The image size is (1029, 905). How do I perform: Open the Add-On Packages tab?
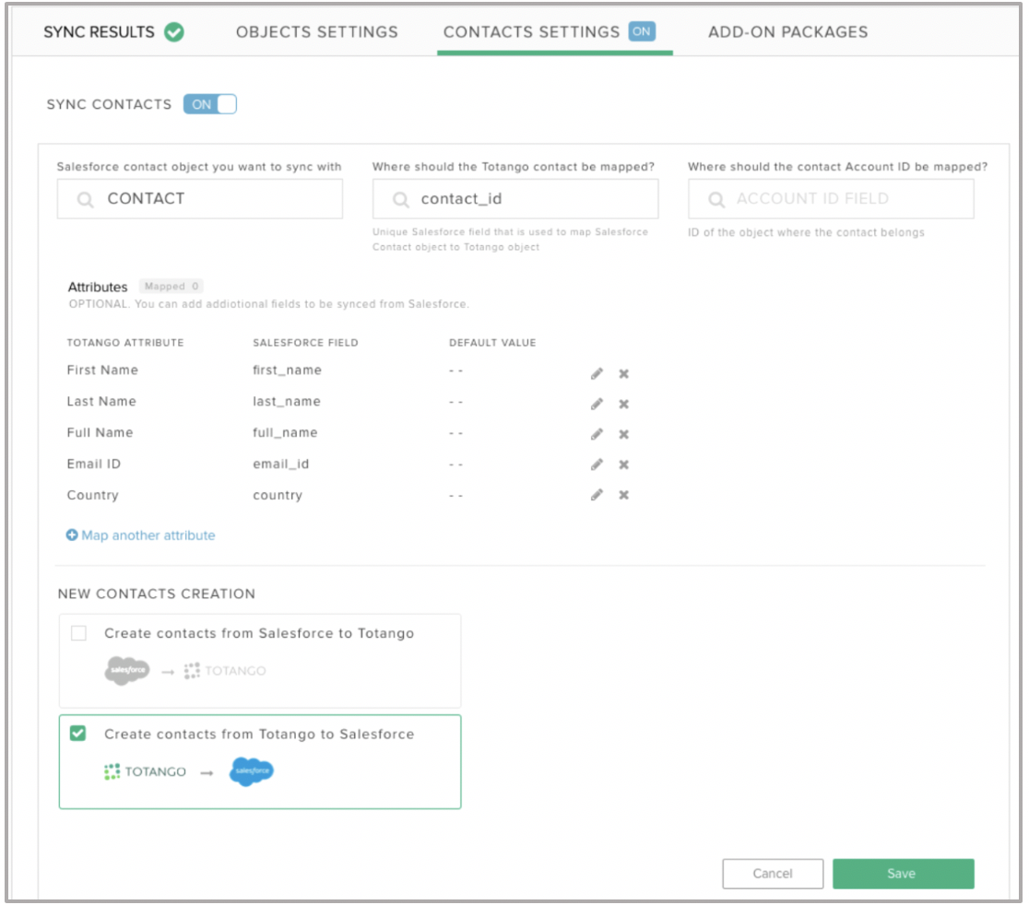coord(787,32)
